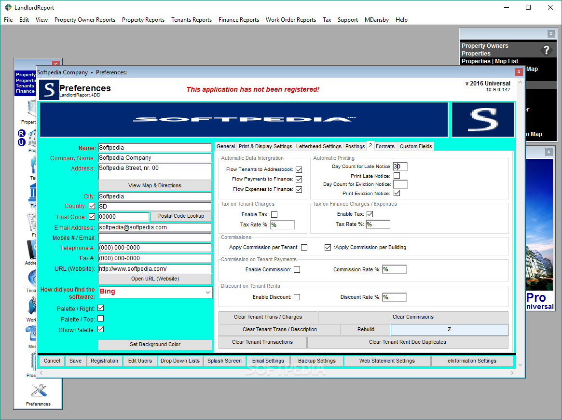The image size is (562, 420).
Task: Click the blue U circle icon
Action: (x=22, y=142)
